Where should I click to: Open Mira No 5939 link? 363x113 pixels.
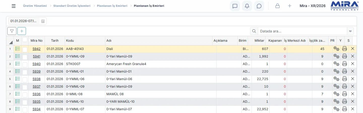pos(37,71)
